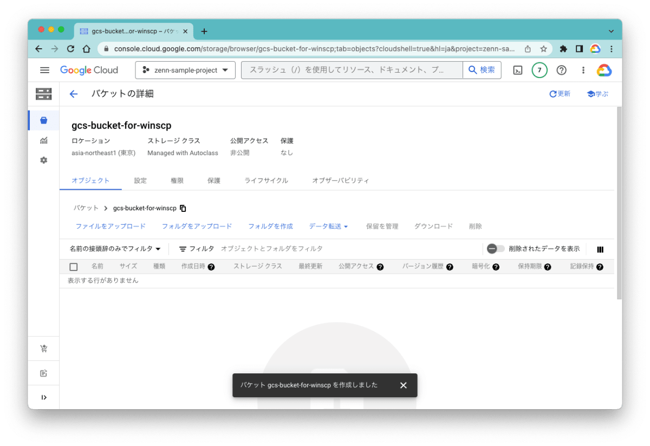This screenshot has height=446, width=650.
Task: Click the ダウンロード button
Action: pyautogui.click(x=433, y=227)
